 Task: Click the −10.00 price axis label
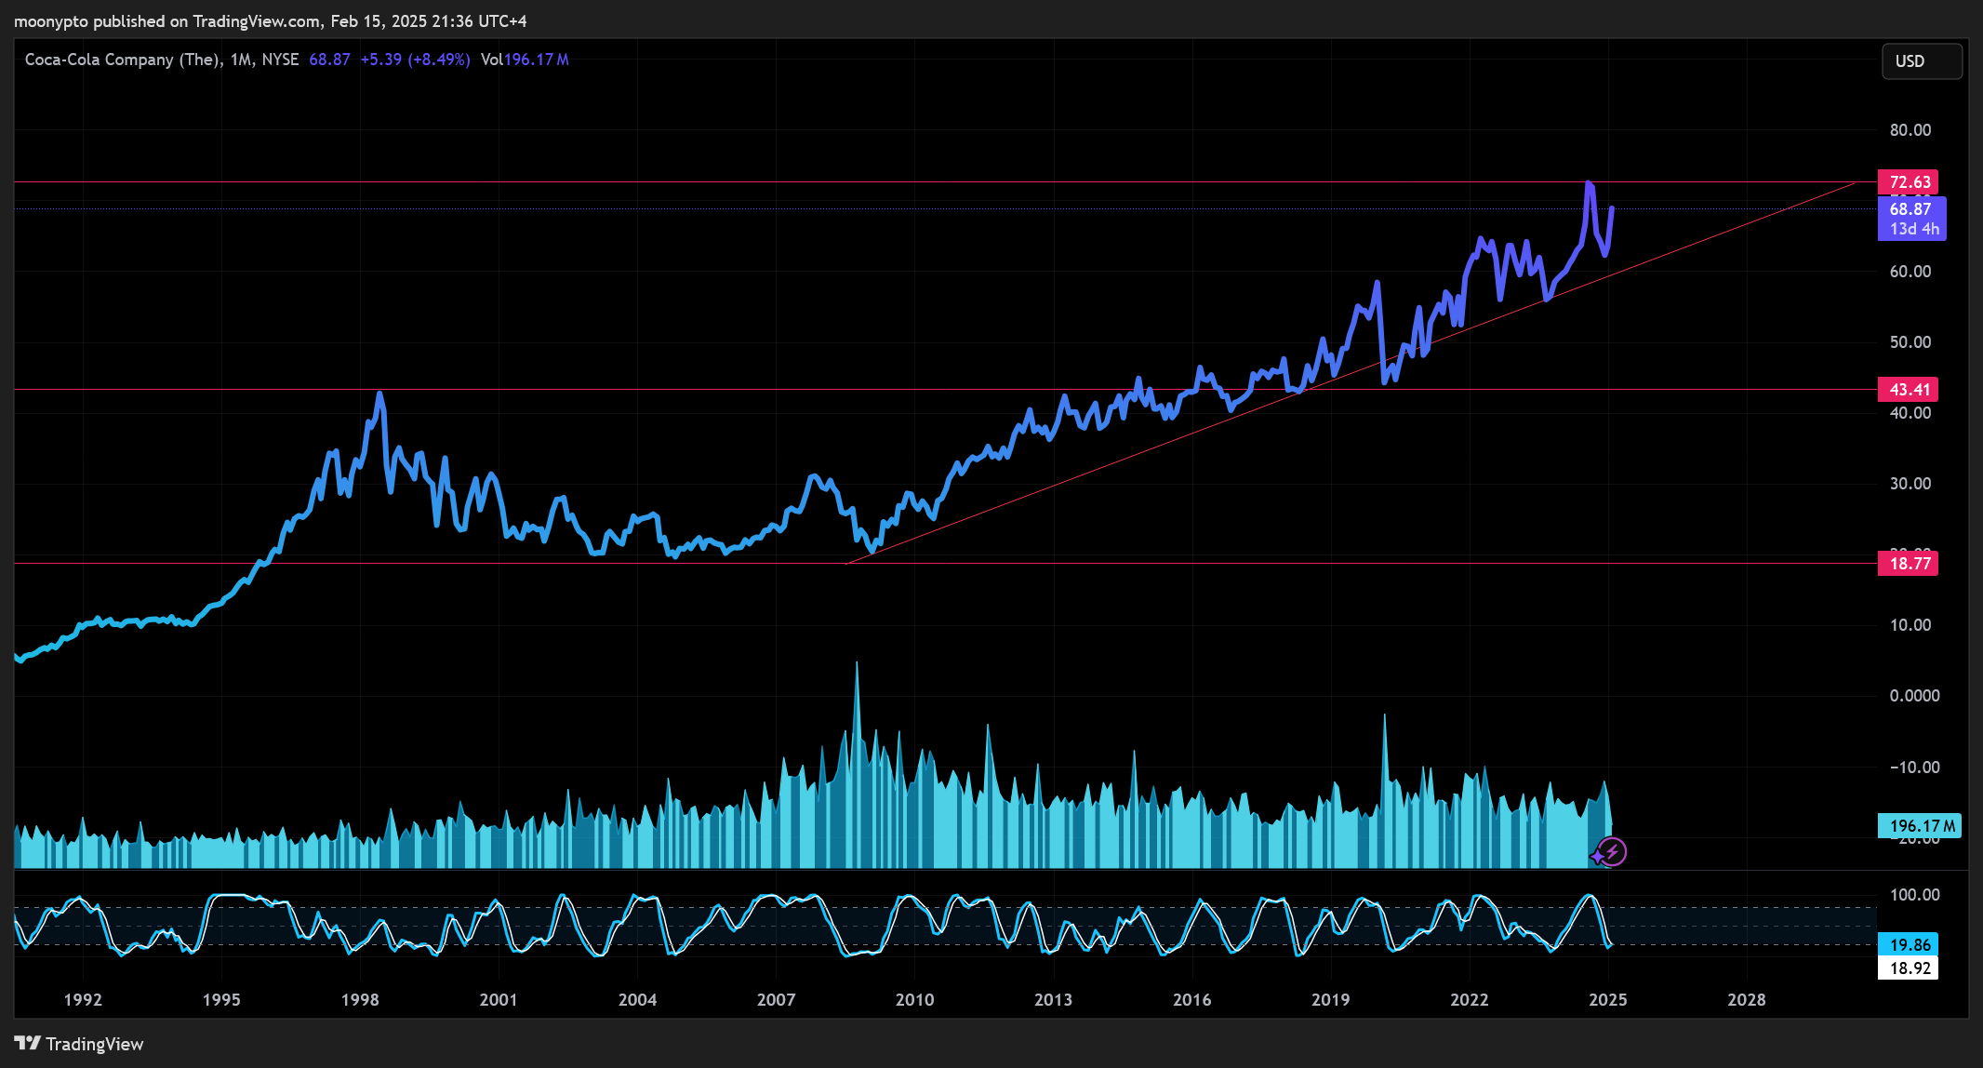[1914, 767]
